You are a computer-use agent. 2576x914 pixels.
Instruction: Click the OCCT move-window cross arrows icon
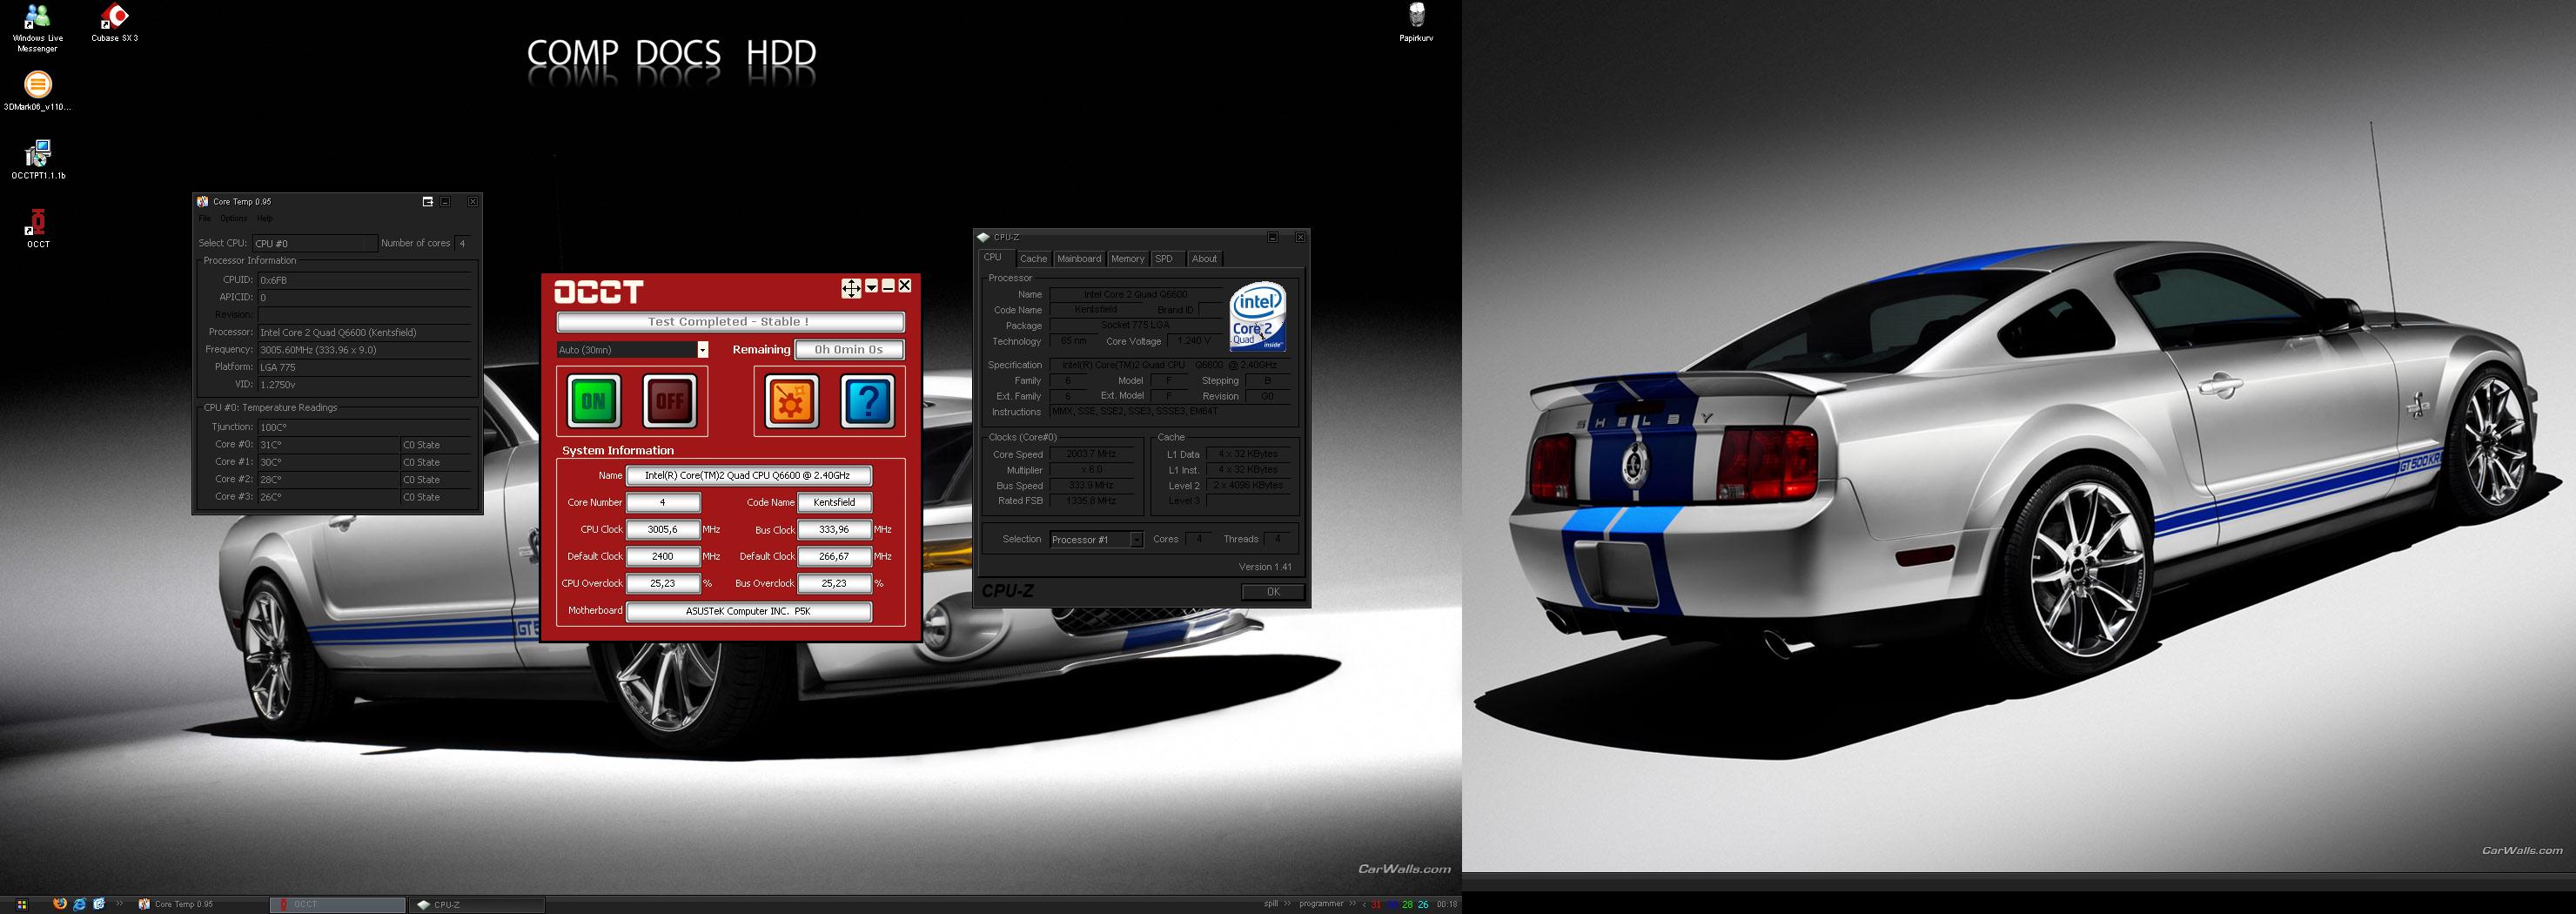(x=851, y=288)
